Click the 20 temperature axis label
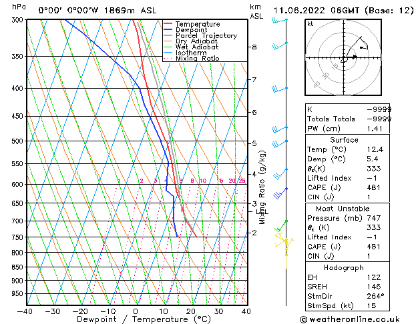This screenshot has height=324, width=420. point(191,311)
